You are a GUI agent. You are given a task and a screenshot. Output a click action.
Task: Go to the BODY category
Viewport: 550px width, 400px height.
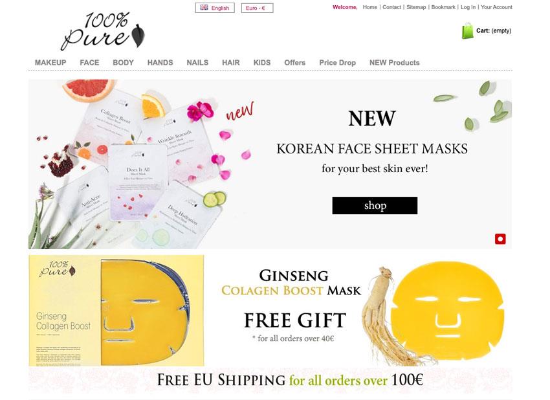pos(123,62)
